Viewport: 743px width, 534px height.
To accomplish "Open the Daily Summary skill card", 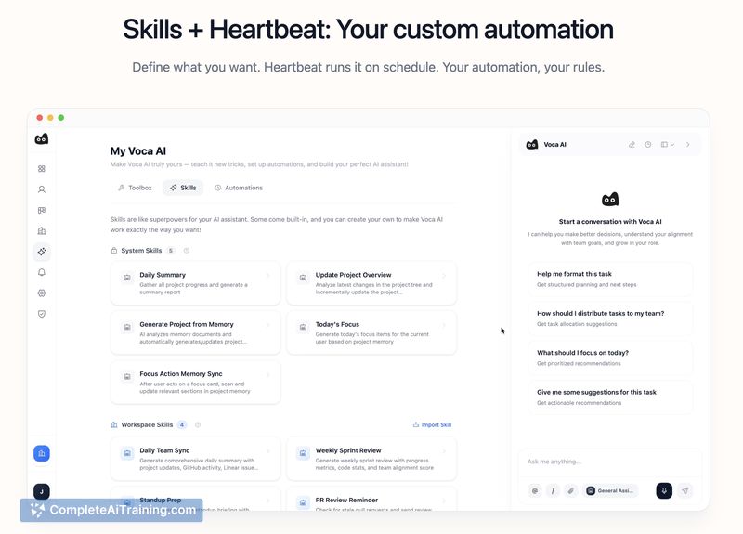I will coord(195,283).
